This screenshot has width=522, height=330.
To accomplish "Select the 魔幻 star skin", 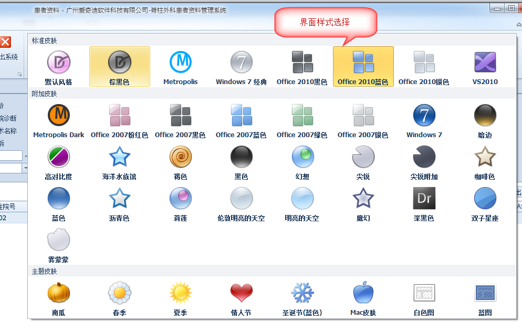I will point(363,204).
